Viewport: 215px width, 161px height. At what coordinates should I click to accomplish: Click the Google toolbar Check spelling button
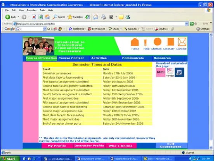tap(114, 29)
